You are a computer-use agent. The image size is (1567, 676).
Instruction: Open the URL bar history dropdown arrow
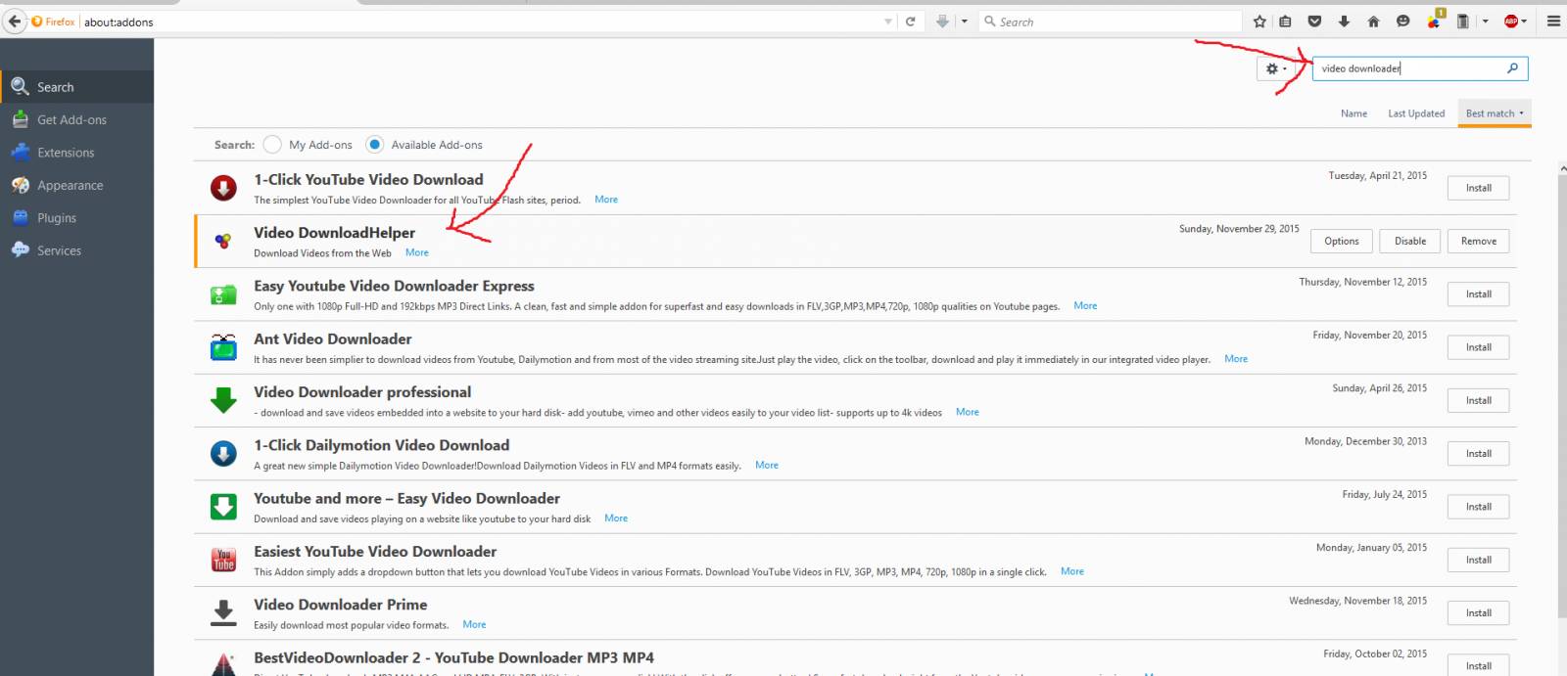(x=888, y=22)
